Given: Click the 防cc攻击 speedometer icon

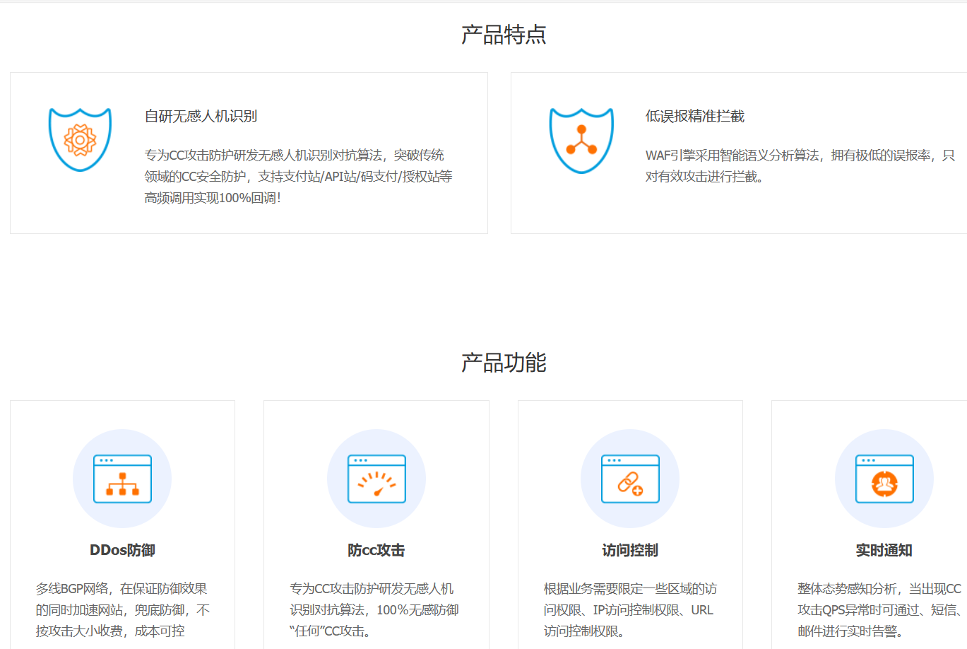Looking at the screenshot, I should [x=376, y=479].
